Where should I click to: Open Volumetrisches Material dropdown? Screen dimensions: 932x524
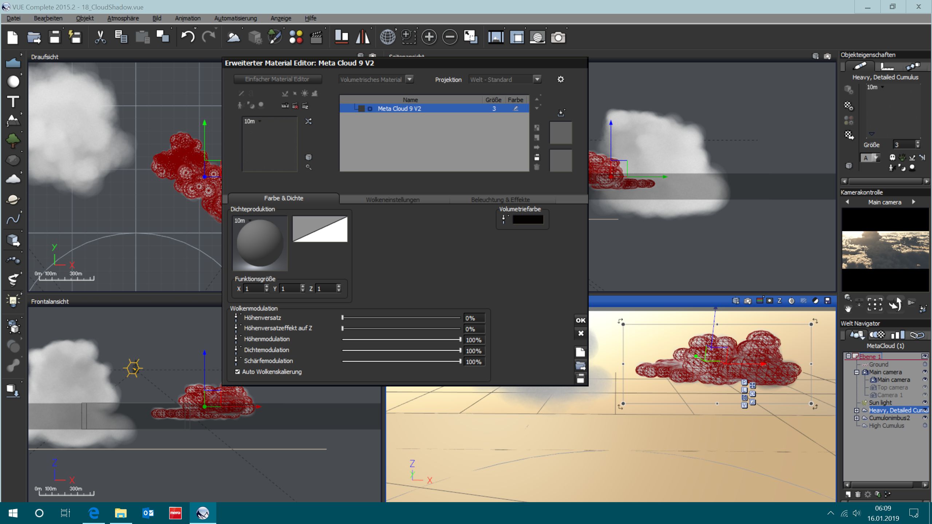pos(410,79)
